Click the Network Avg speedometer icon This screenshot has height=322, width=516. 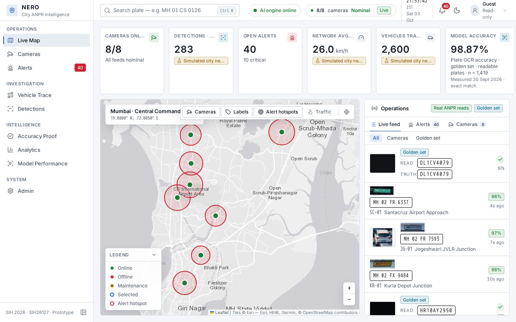[361, 37]
